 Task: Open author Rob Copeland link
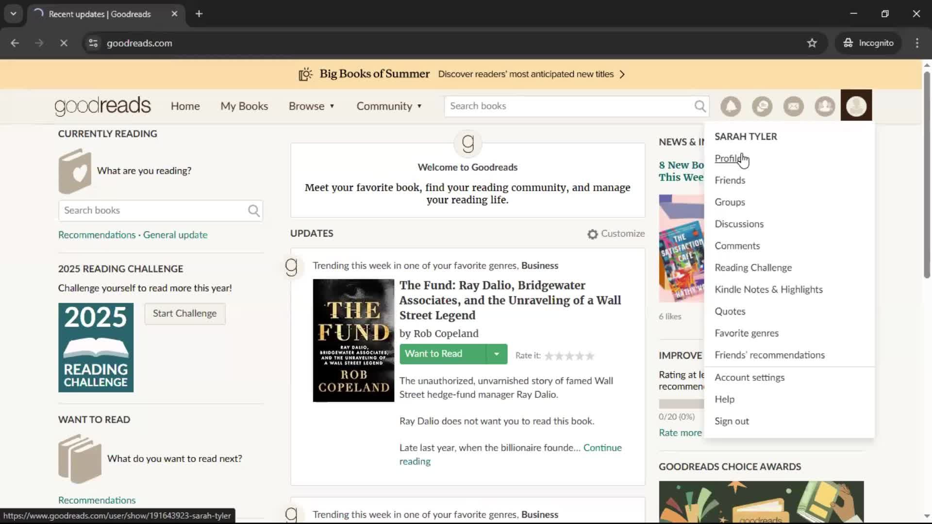click(446, 334)
